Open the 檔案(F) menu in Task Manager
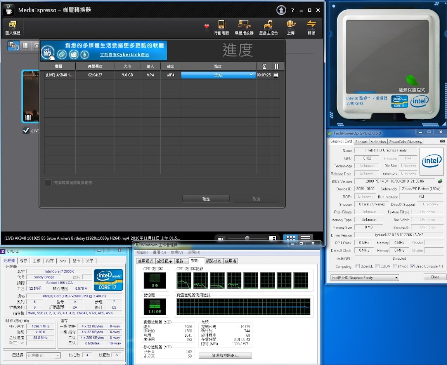 (143, 252)
